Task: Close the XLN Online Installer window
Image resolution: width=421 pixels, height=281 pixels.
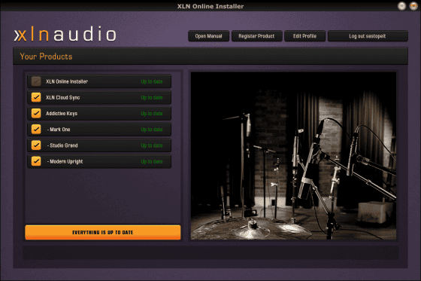Action: pos(413,6)
